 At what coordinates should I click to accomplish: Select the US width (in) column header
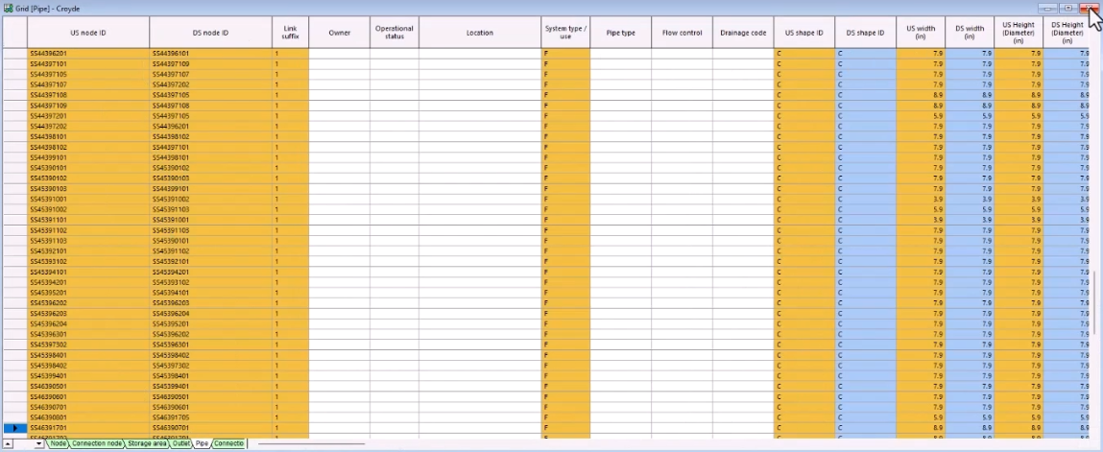921,33
